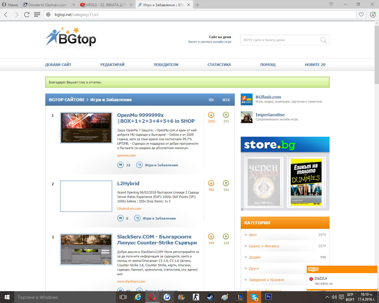
Task: Open the L2Hybrid title link
Action: coord(128,183)
